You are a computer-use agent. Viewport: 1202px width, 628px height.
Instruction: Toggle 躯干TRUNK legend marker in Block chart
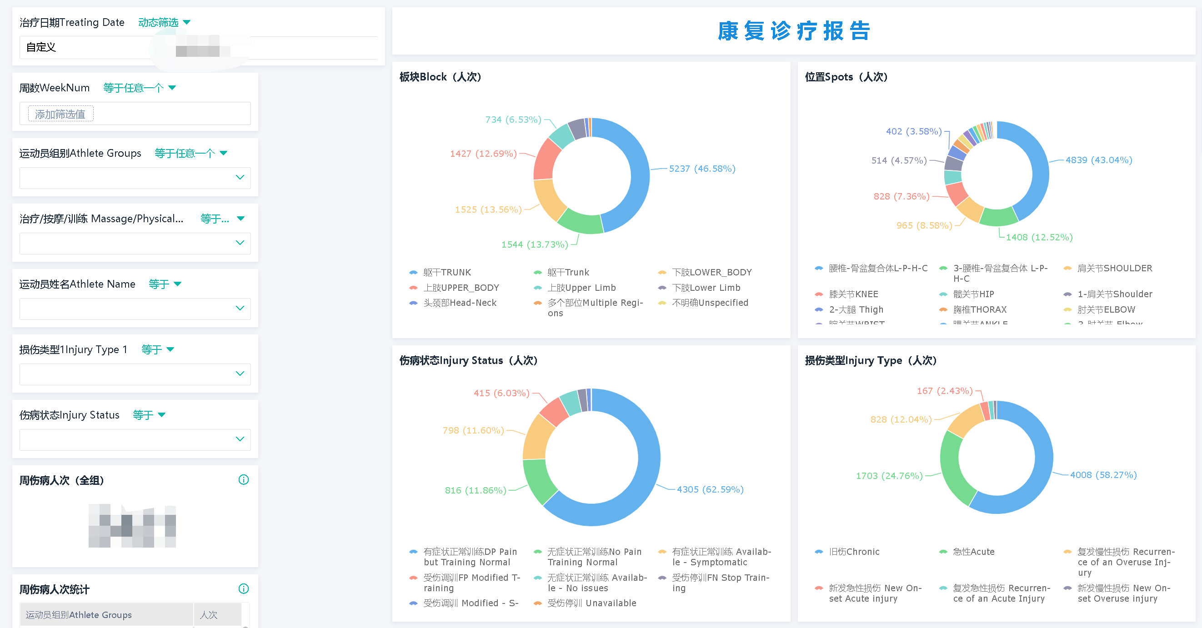coord(413,273)
